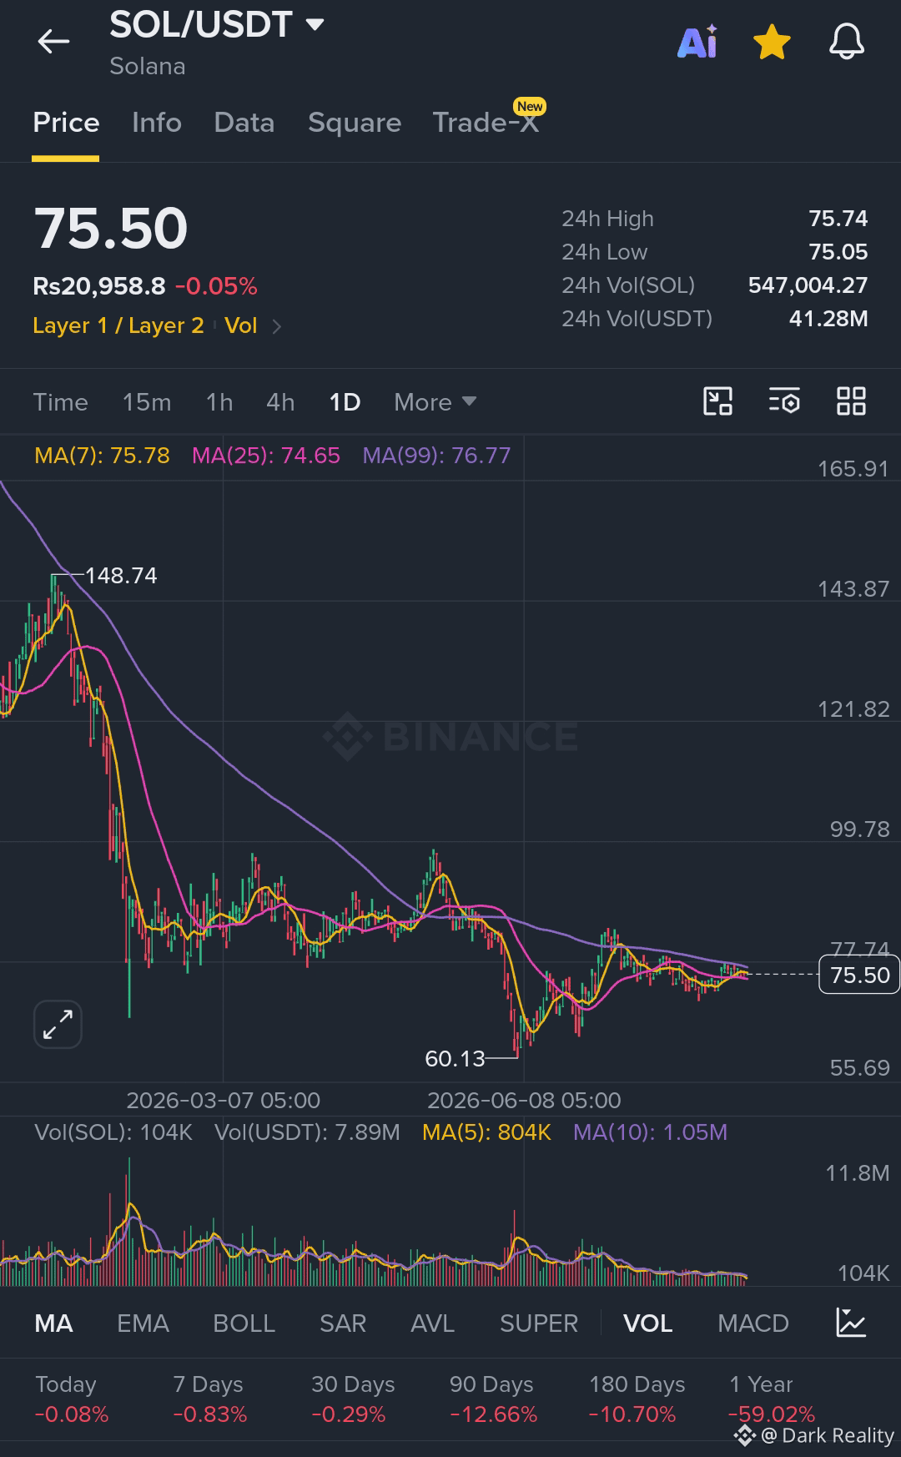Screen dimensions: 901x1457
Task: Switch to the Data tab
Action: [x=244, y=123]
